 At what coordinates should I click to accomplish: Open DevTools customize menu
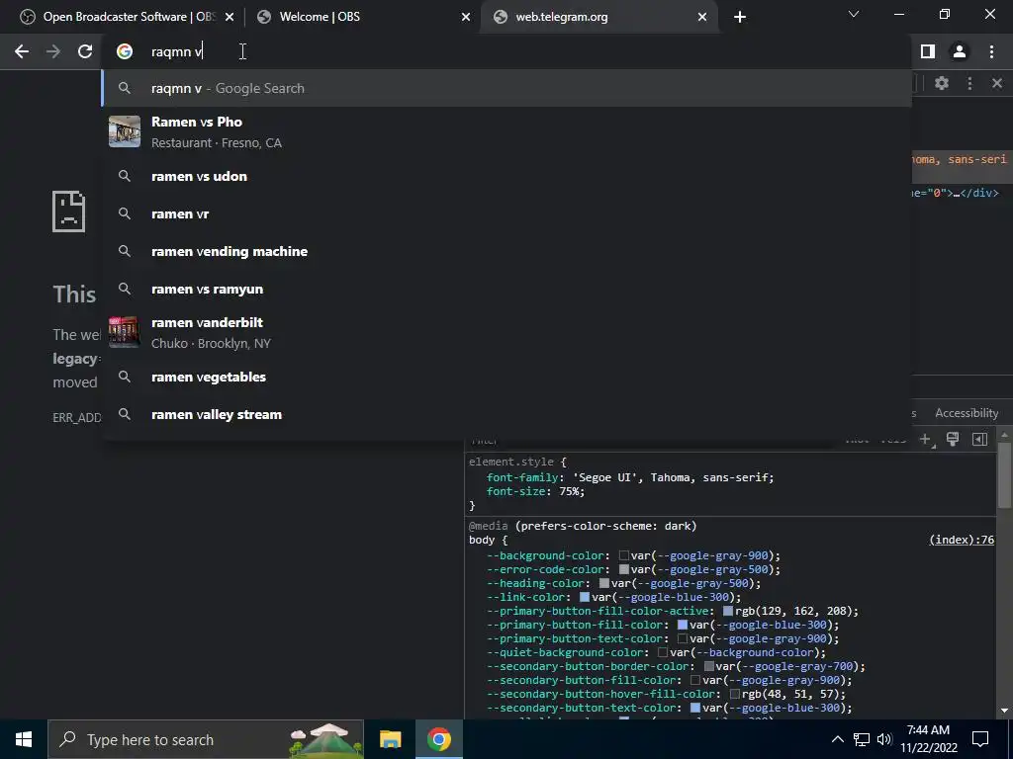969,83
